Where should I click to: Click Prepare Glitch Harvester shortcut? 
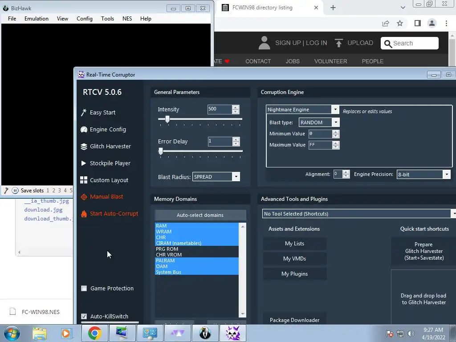click(x=424, y=251)
